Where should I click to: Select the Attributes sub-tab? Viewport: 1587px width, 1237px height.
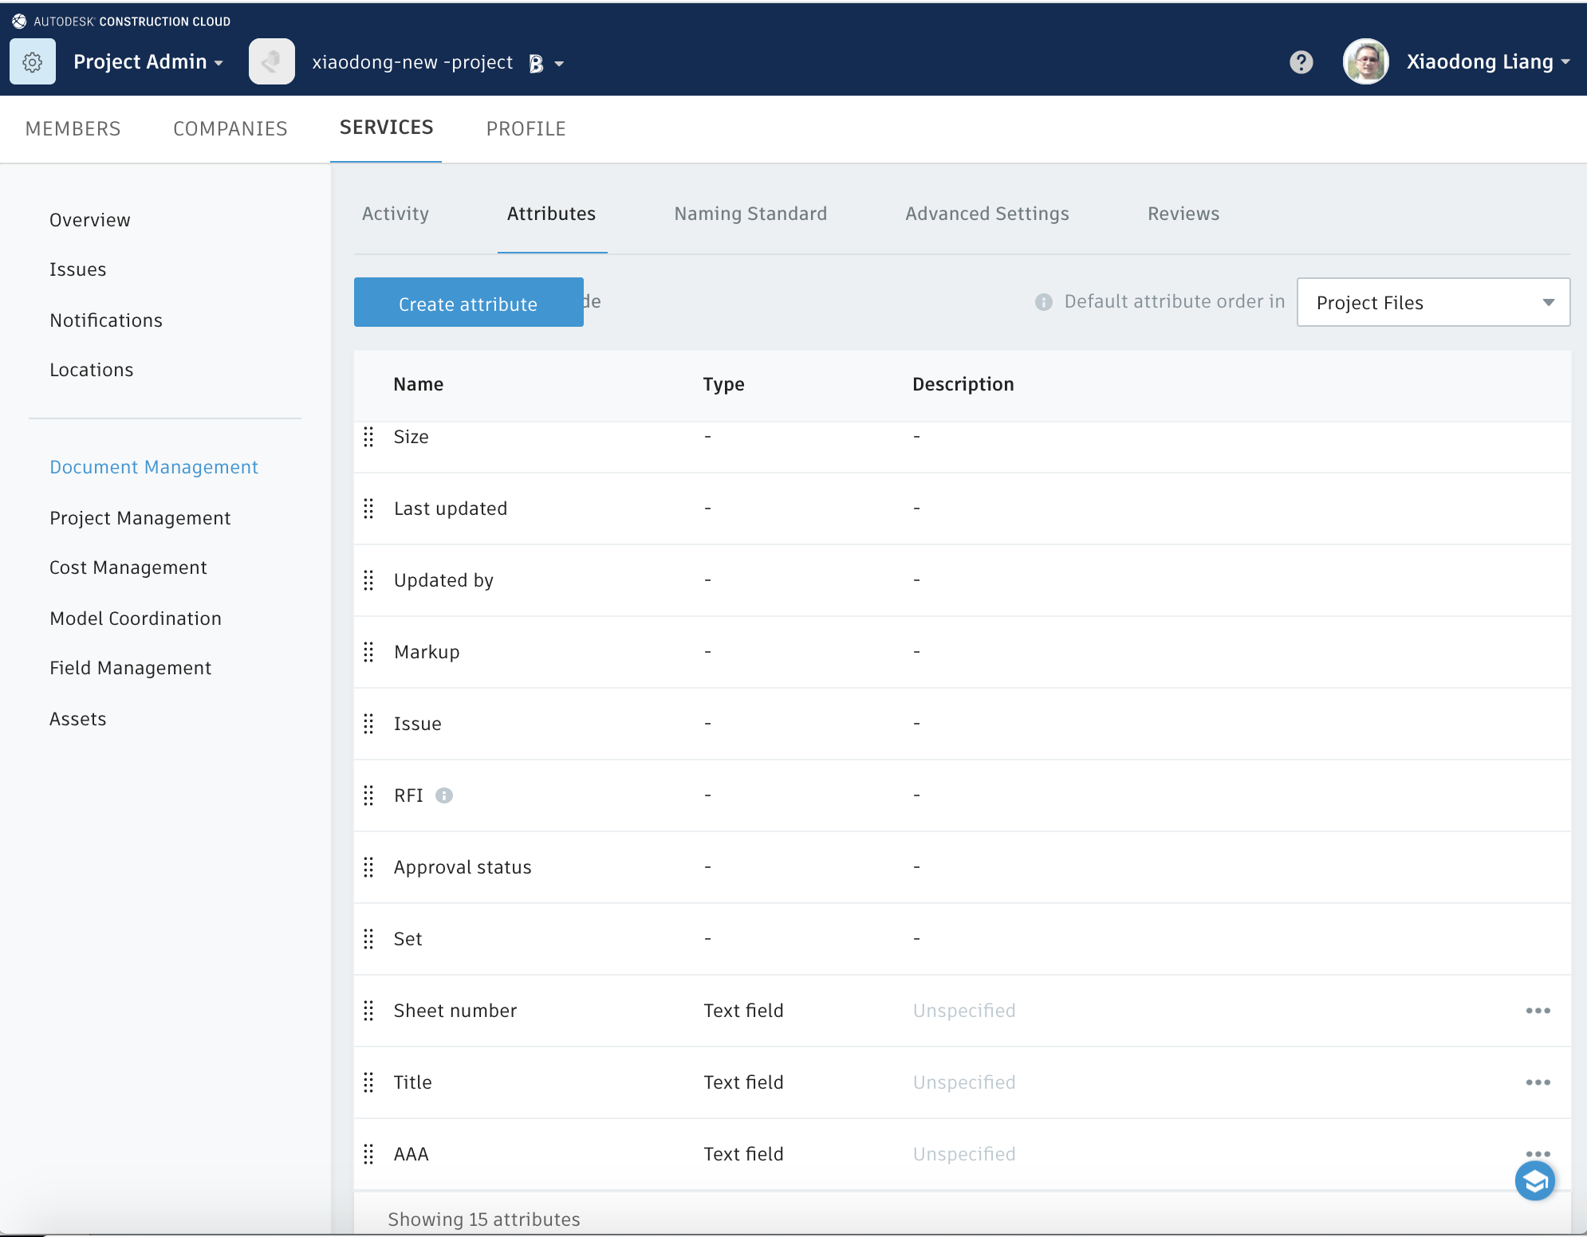(x=552, y=214)
